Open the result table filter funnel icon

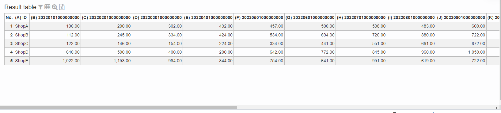40,7
